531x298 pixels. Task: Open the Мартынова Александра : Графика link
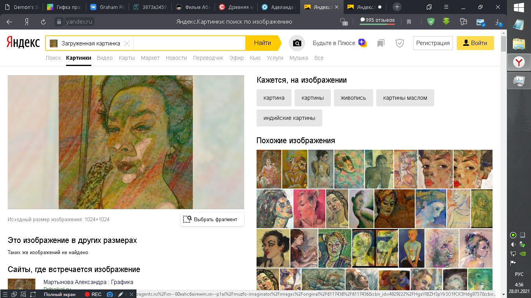[88, 282]
